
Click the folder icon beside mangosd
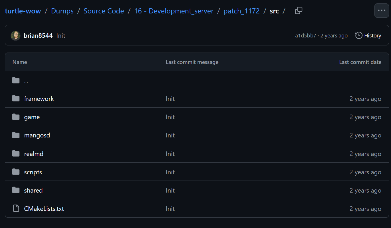[x=16, y=135]
